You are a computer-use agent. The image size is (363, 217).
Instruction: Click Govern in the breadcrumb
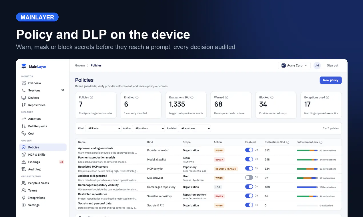point(80,65)
